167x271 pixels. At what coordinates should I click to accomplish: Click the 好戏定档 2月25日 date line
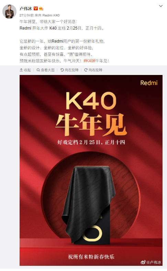pos(91,142)
